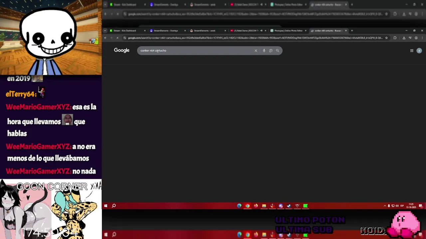Switch to the Bebé Dame BOCCHI tab
The width and height of the screenshot is (426, 239).
click(248, 31)
